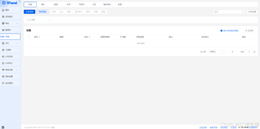Click the 操作 column header

pyautogui.click(x=244, y=37)
